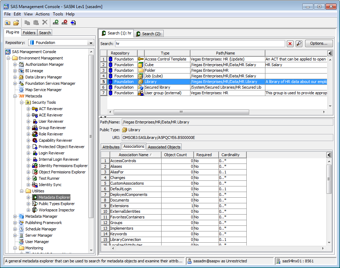Click the magnifier run-search icon
This screenshot has height=268, width=340.
299,44
